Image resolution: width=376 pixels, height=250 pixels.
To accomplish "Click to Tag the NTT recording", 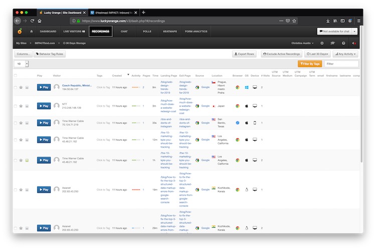I will 103,106.
